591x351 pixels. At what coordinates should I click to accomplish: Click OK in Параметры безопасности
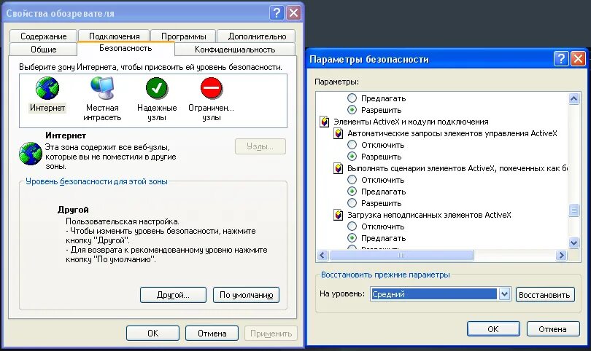(493, 329)
